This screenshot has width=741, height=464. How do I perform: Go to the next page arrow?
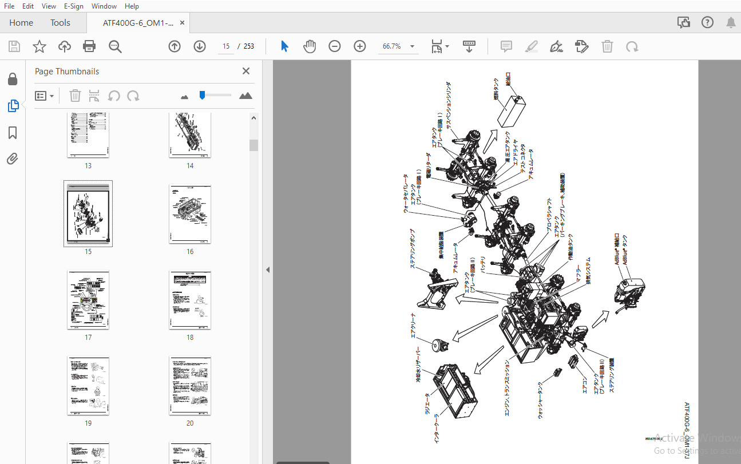click(200, 46)
